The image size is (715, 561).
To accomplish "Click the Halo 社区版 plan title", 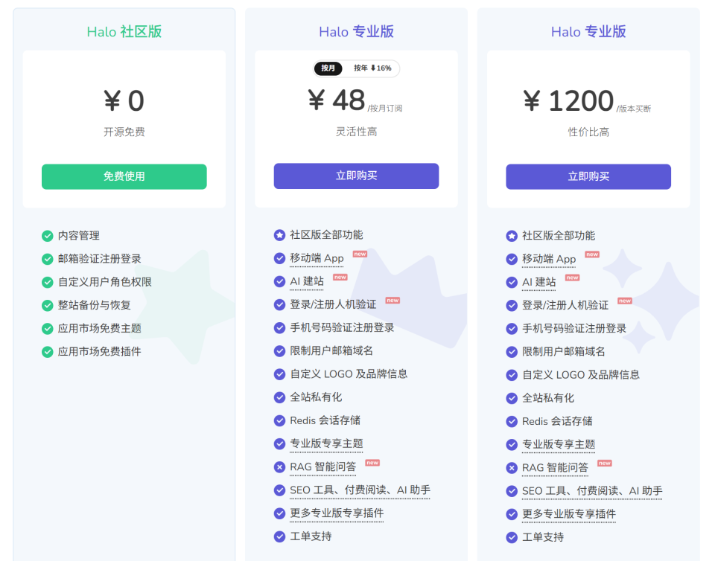I will pyautogui.click(x=124, y=31).
